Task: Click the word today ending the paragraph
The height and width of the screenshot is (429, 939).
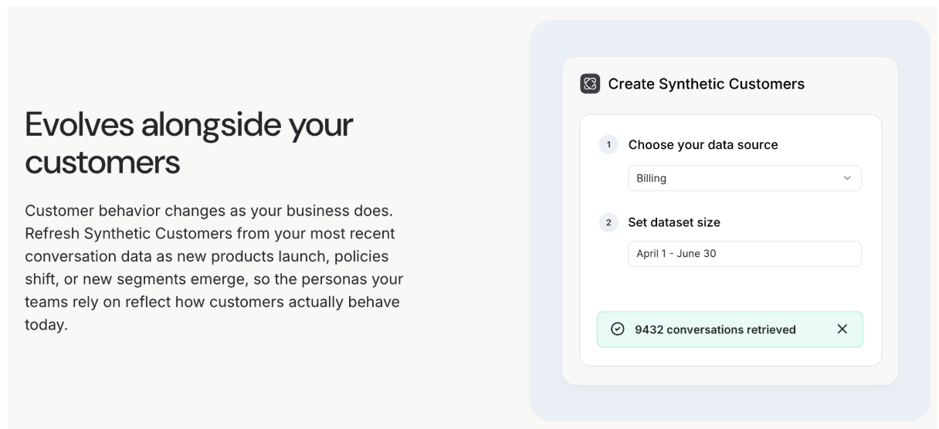Action: click(x=46, y=325)
